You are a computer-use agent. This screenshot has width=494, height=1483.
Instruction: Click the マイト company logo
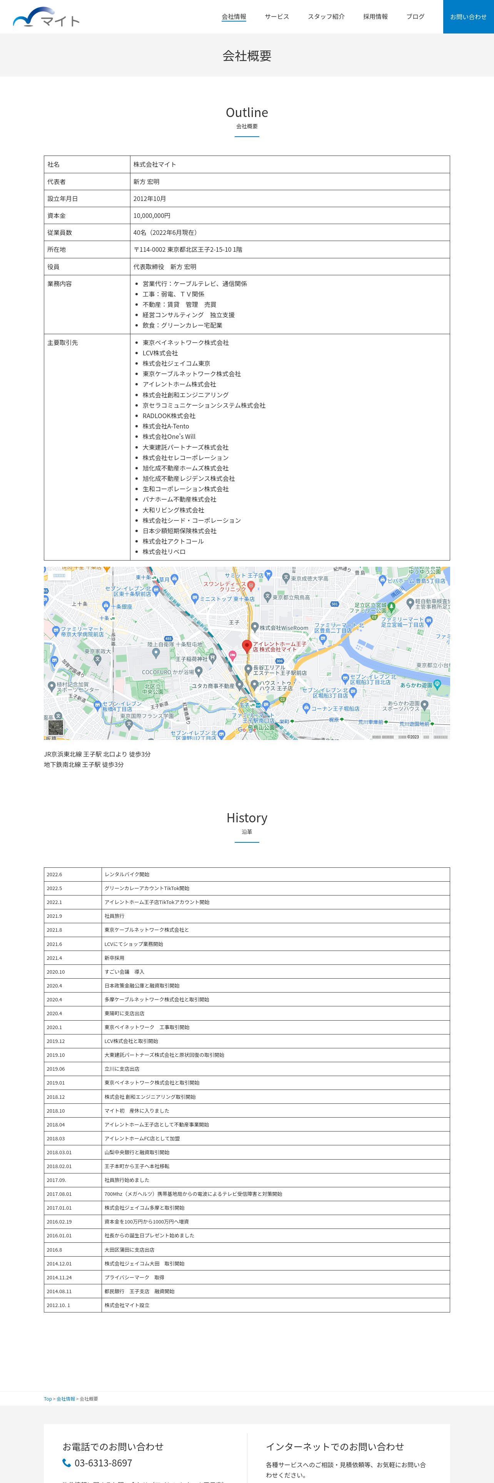click(46, 17)
